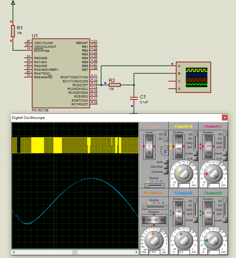Click the Channel A Position dial

click(x=179, y=146)
